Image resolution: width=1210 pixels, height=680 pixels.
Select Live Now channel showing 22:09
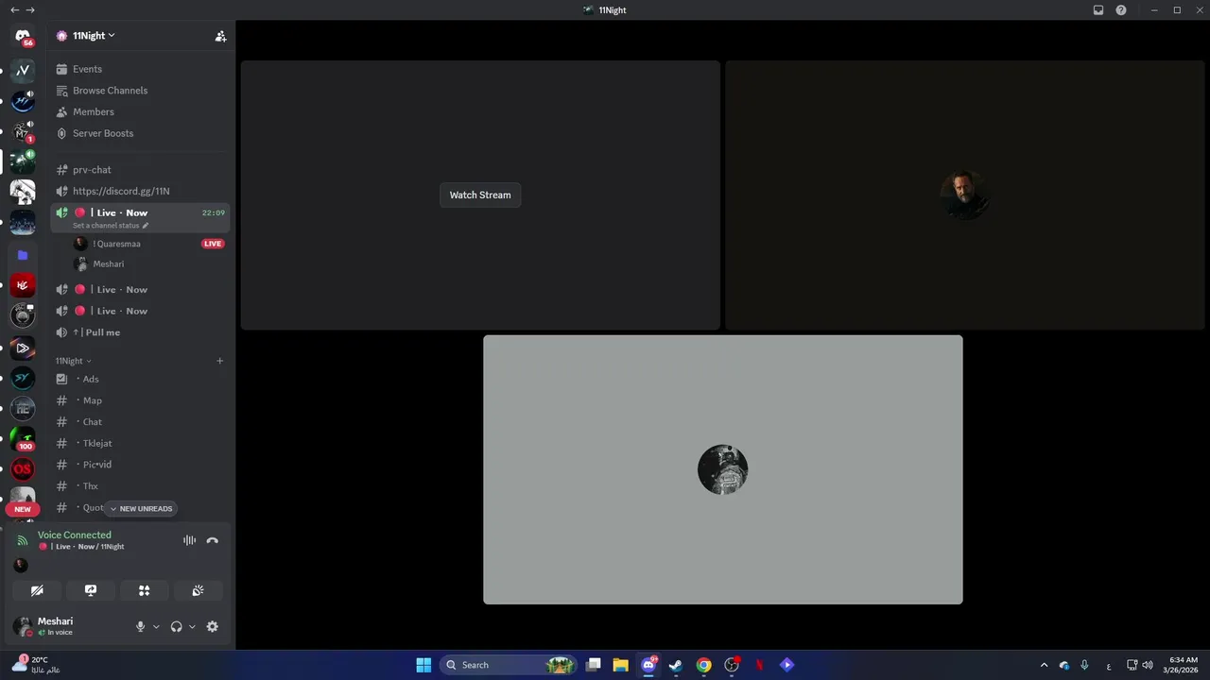point(140,217)
